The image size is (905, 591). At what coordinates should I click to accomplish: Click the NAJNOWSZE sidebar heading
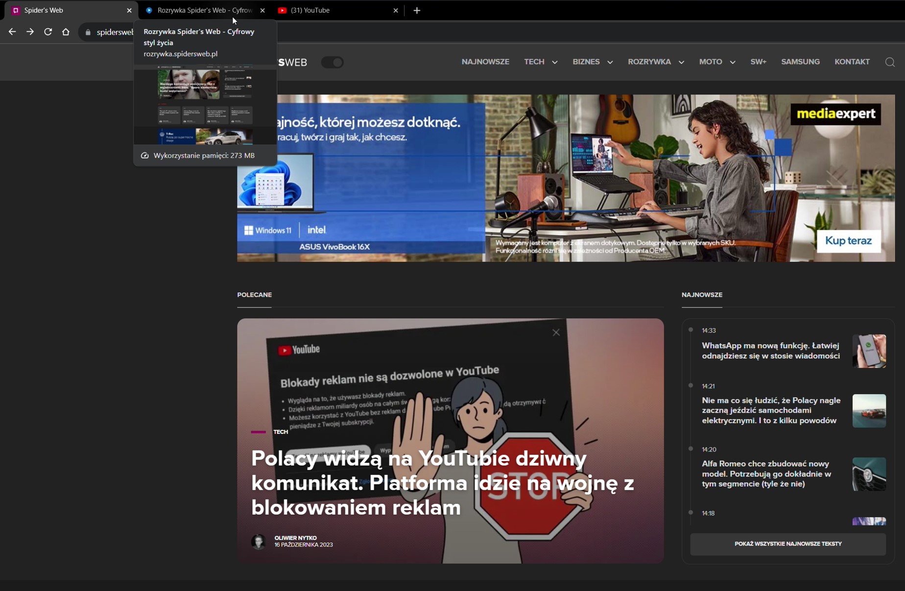click(x=702, y=295)
